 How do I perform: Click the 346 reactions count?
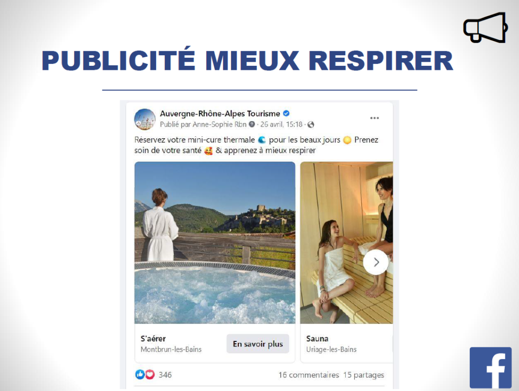165,375
